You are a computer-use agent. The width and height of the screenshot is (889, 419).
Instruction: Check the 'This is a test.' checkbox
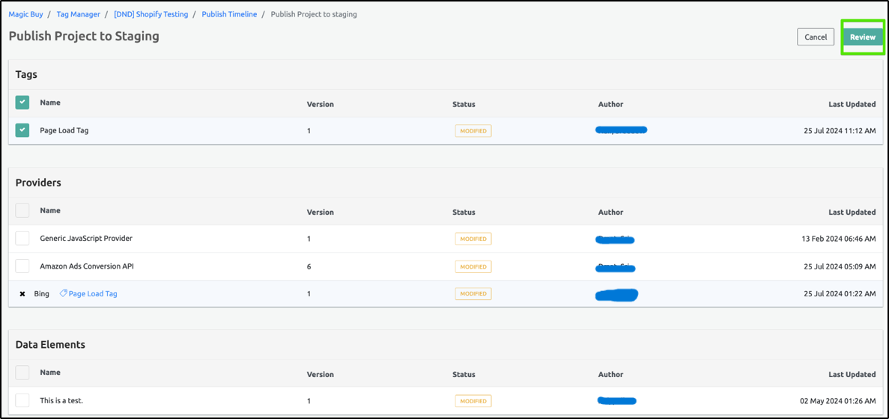point(22,400)
